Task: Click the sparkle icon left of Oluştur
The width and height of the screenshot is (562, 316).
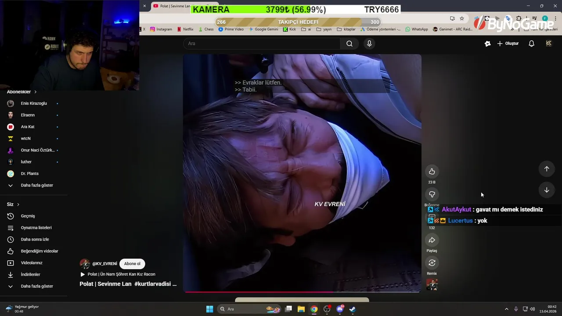Action: [487, 43]
